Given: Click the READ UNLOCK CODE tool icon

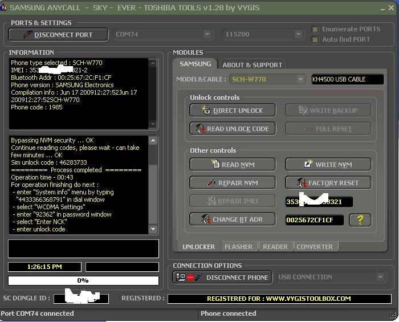Looking at the screenshot, I should (x=200, y=128).
